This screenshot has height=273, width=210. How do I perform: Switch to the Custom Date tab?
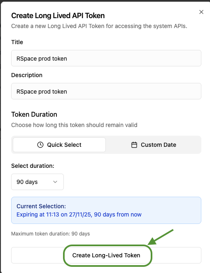pos(153,145)
